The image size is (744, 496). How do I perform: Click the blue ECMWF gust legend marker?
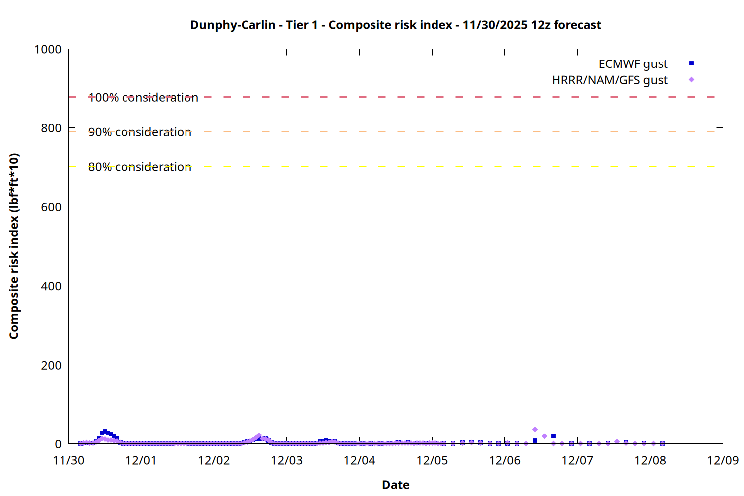tap(691, 63)
